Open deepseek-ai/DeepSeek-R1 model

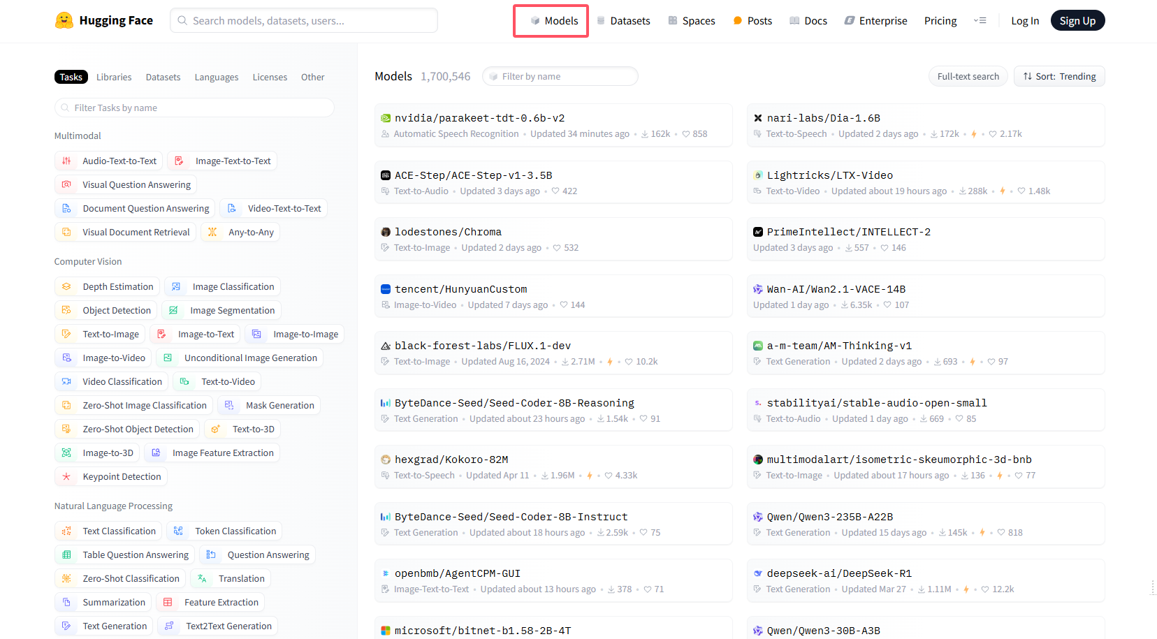click(x=926, y=580)
